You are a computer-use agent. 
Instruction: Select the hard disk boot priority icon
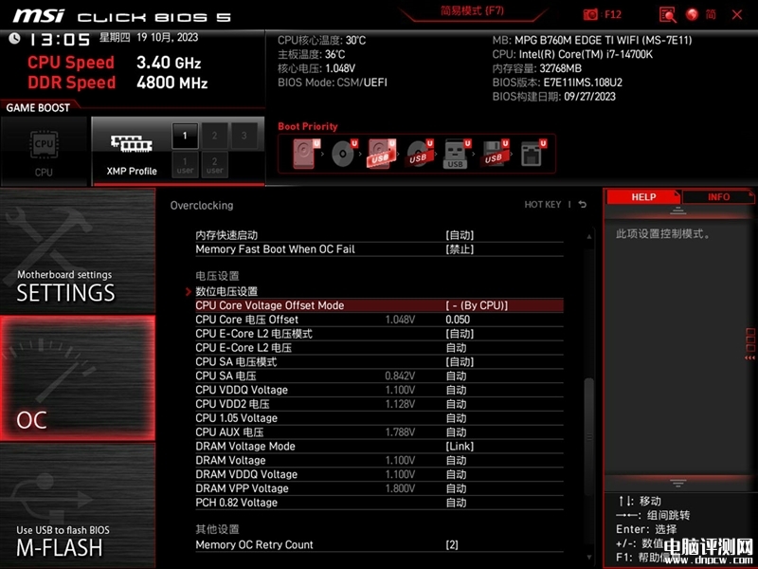click(x=305, y=154)
